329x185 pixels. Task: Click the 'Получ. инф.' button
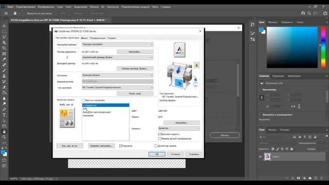pos(135,94)
